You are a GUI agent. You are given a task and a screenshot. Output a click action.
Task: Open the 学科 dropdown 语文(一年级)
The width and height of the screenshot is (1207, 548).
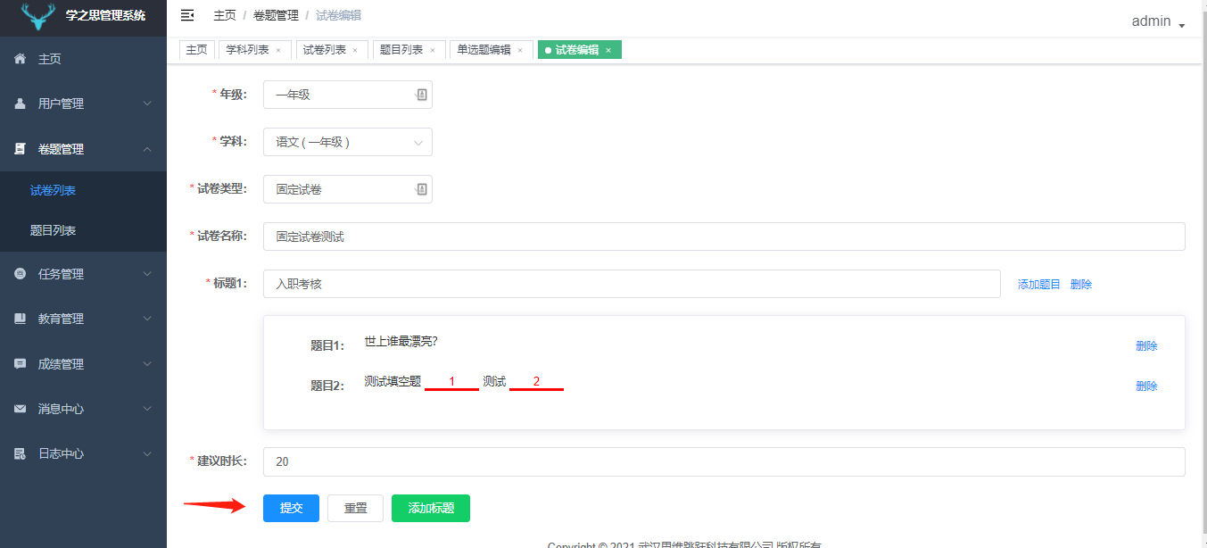(x=348, y=142)
